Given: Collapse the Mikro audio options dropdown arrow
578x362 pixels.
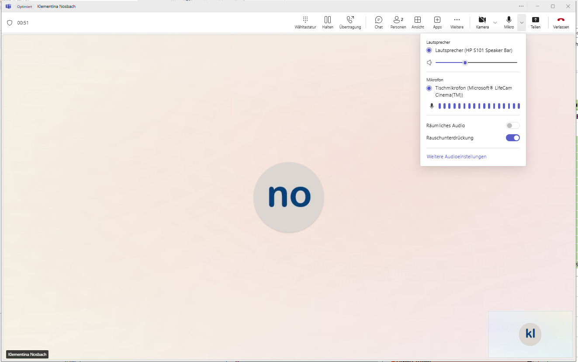Looking at the screenshot, I should (x=521, y=22).
